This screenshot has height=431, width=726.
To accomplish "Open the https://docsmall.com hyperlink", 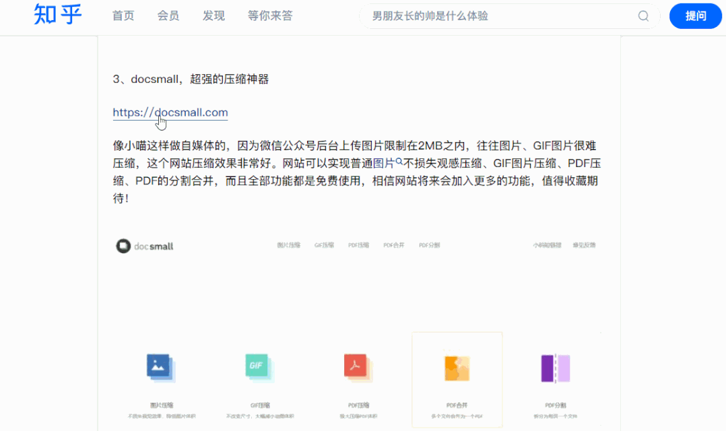I will click(170, 112).
